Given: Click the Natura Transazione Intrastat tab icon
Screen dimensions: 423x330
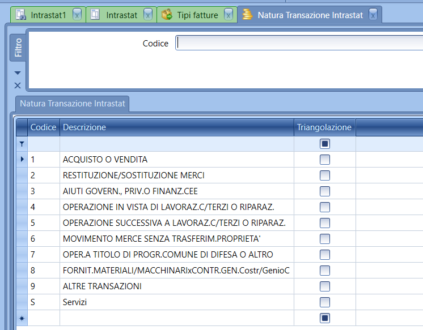Looking at the screenshot, I should click(x=247, y=15).
